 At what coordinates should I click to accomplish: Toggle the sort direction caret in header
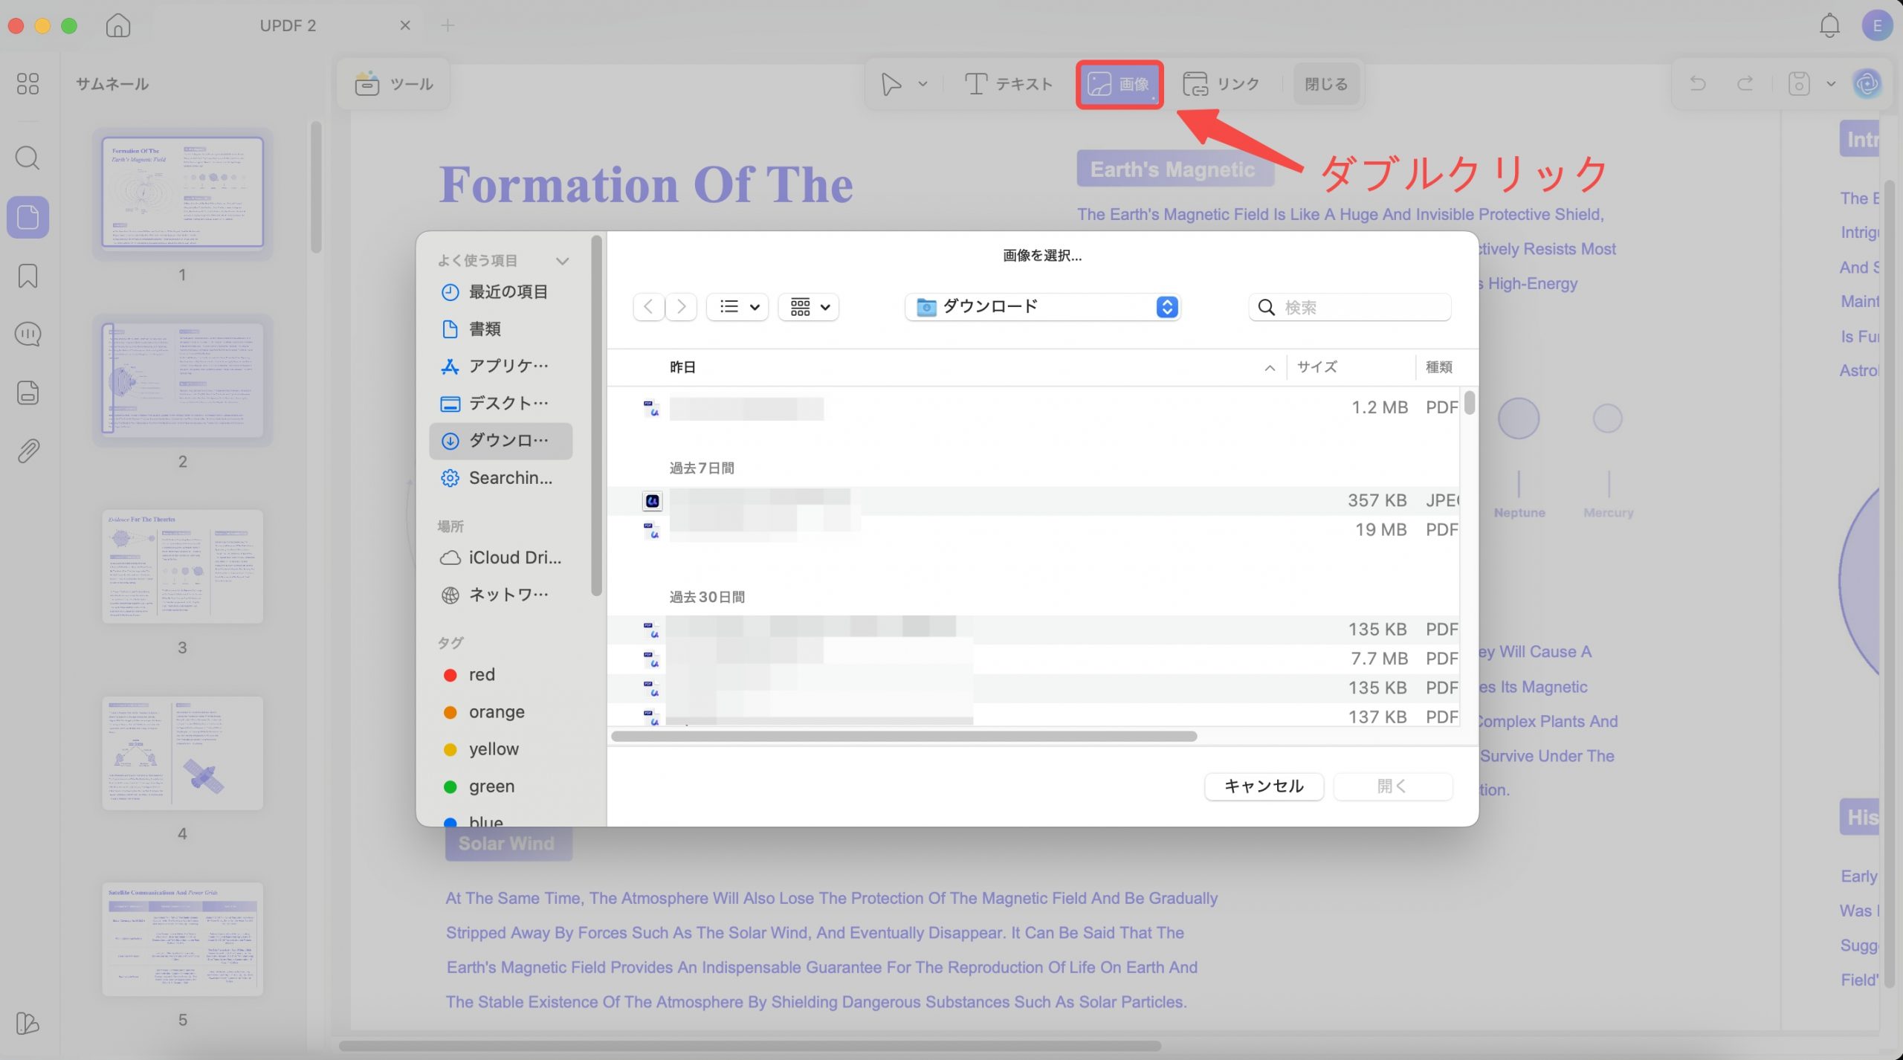pos(1270,368)
